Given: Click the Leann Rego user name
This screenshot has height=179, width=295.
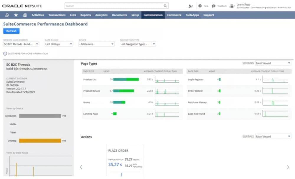Looking at the screenshot, I should pos(243,4).
